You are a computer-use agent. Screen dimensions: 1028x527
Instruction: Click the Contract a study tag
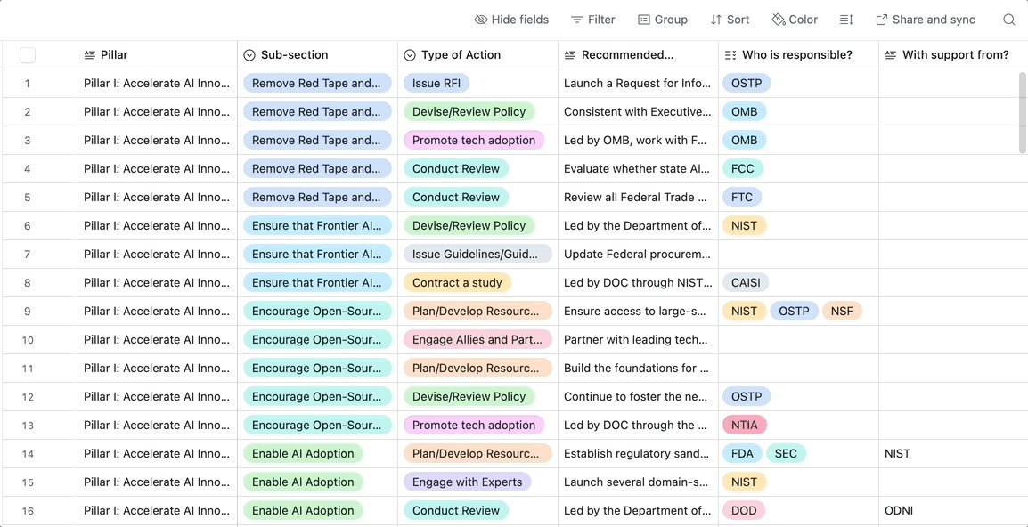pos(458,282)
